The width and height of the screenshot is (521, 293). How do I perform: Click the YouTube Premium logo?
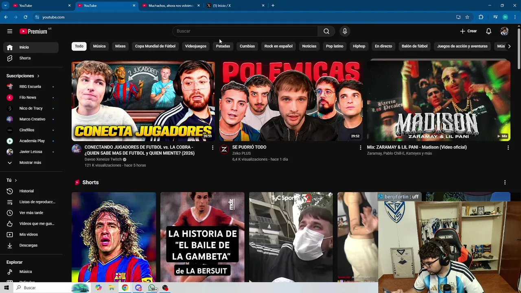click(x=34, y=31)
